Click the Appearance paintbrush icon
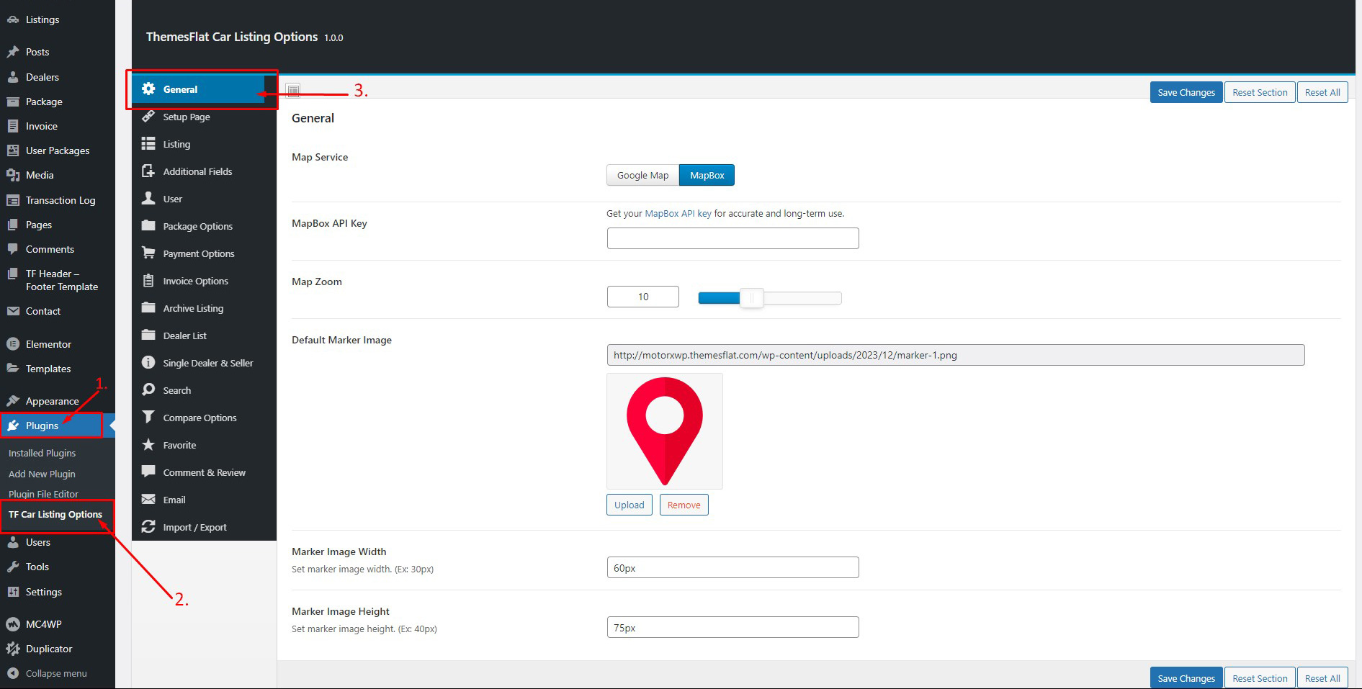Image resolution: width=1362 pixels, height=689 pixels. [x=13, y=401]
